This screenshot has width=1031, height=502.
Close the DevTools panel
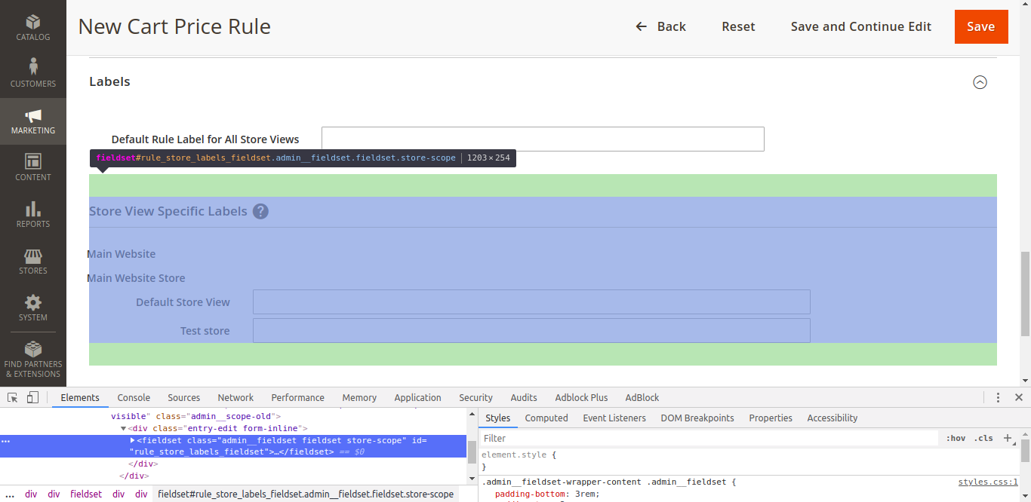pyautogui.click(x=1018, y=397)
